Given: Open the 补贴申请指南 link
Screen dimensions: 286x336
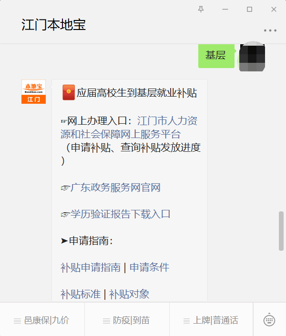Looking at the screenshot, I should [x=91, y=267].
